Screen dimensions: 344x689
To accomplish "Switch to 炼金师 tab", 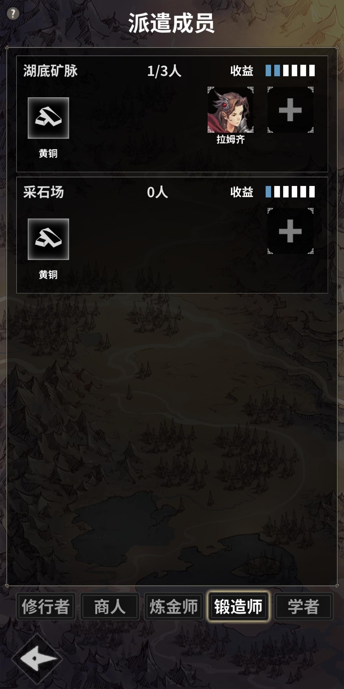I will (174, 606).
